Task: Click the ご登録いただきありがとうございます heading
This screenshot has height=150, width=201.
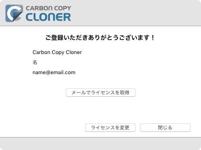Action: coord(100,37)
